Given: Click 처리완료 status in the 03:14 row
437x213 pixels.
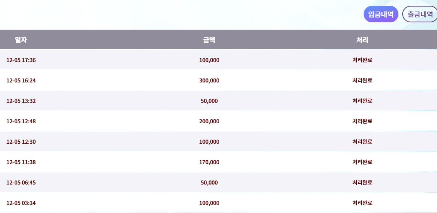Looking at the screenshot, I should click(x=362, y=203).
